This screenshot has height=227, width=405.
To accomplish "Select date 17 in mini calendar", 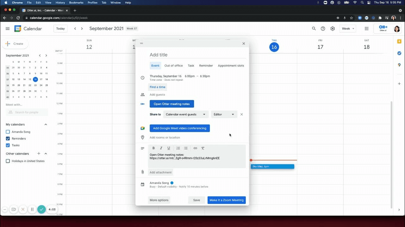I will (41, 79).
